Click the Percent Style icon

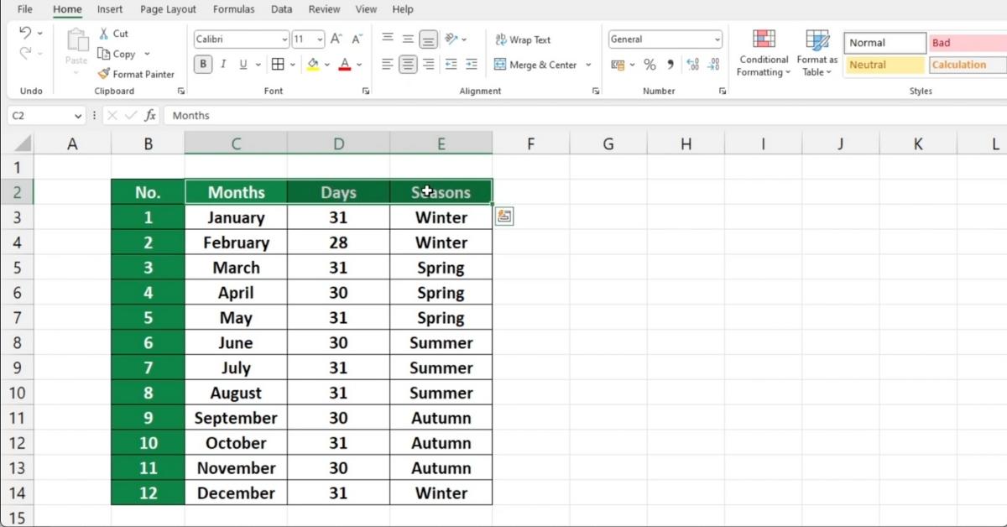click(649, 64)
